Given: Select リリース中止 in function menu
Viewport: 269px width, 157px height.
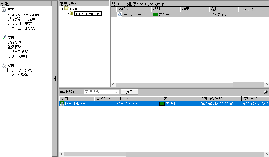Looking at the screenshot, I should (x=18, y=56).
